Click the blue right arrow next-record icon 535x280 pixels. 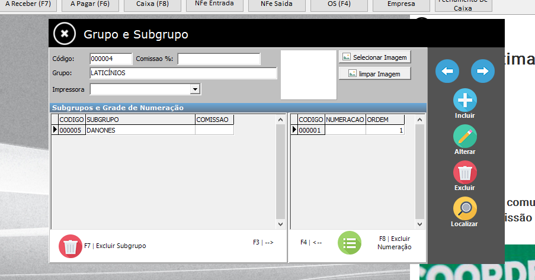(483, 71)
